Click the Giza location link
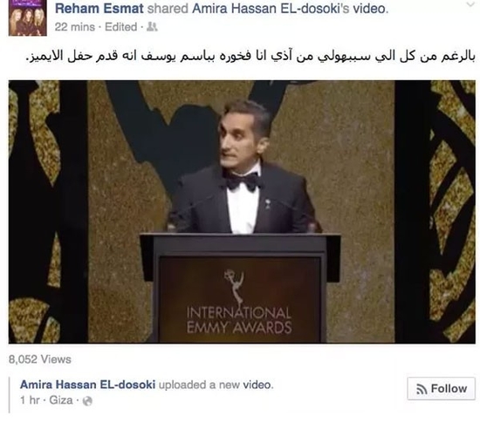This screenshot has width=480, height=430. 61,400
